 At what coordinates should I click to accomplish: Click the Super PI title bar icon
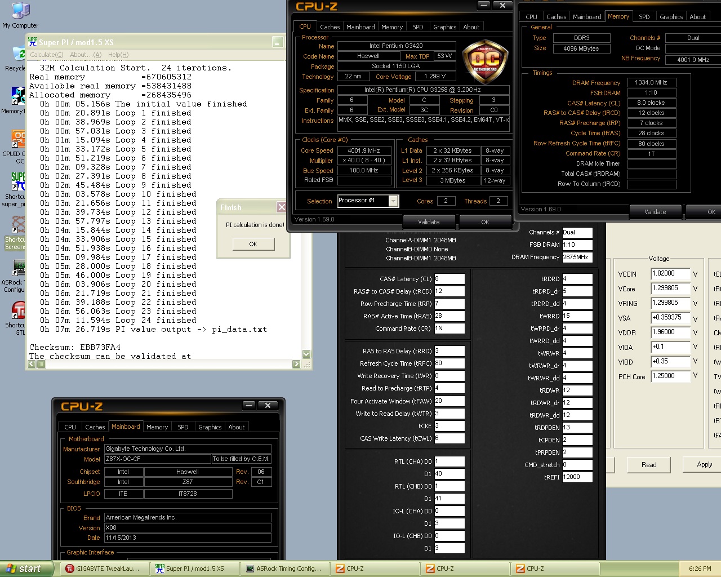point(33,42)
